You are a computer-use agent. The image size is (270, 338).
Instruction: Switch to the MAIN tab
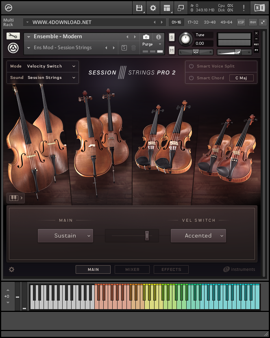(93, 269)
